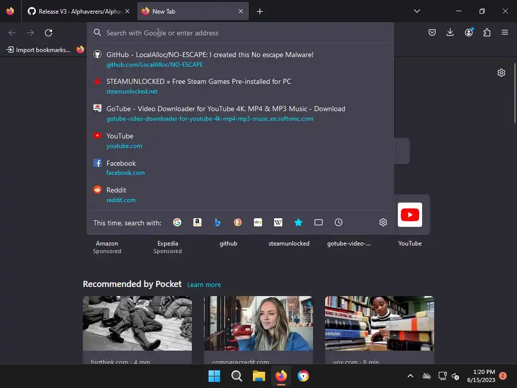Open File Explorer from taskbar
Screen dimensions: 517x388
point(259,376)
